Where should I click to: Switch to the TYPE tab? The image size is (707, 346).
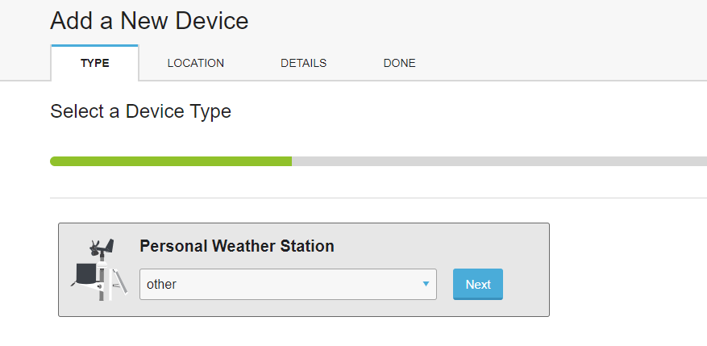click(95, 63)
